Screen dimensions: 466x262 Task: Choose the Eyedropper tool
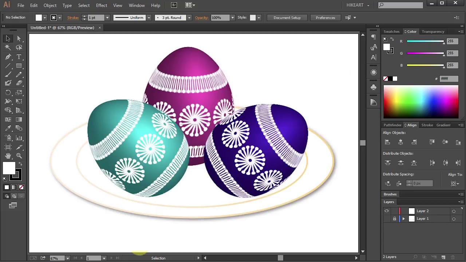8,128
